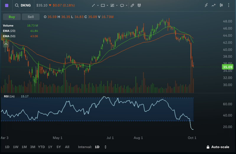236x154 pixels.
Task: Click the compare symbols line icon
Action: 214,5
